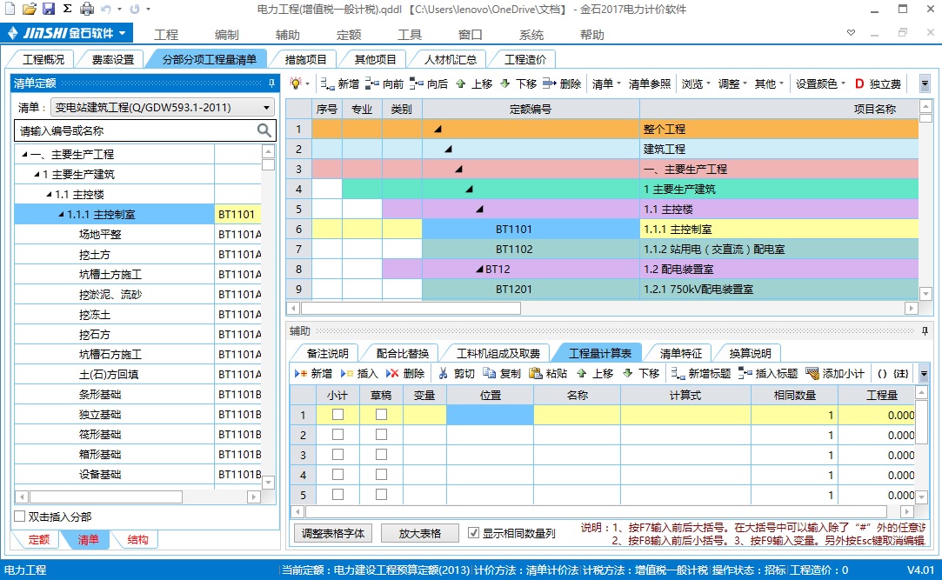Open the 浏览 dropdown in toolbar

pos(697,83)
